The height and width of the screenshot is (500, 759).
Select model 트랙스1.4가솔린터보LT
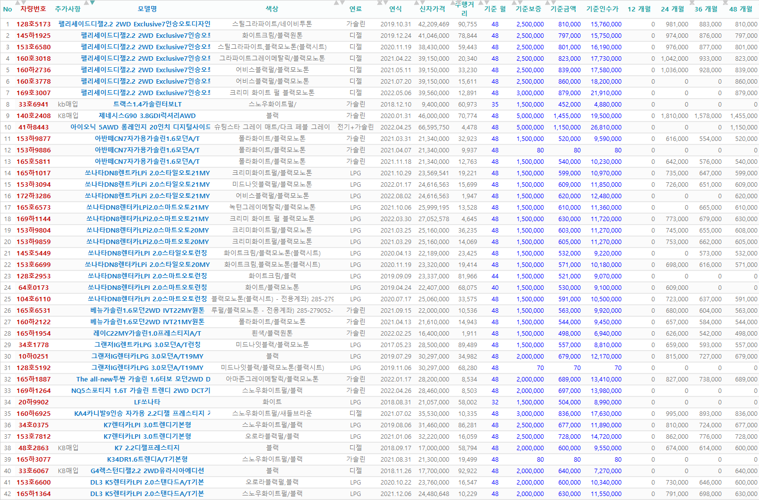pos(147,104)
